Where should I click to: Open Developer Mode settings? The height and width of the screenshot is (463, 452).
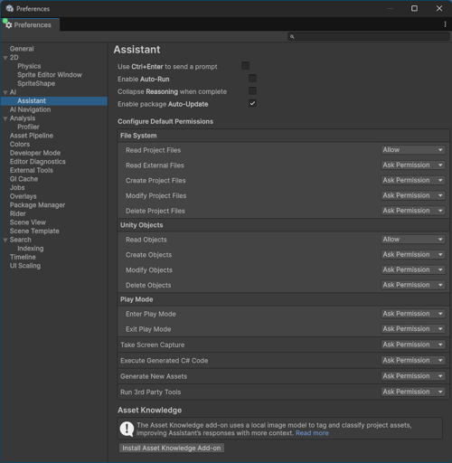pos(35,153)
